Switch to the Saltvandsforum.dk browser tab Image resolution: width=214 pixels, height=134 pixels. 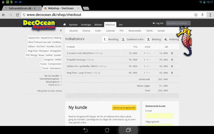tap(20, 8)
